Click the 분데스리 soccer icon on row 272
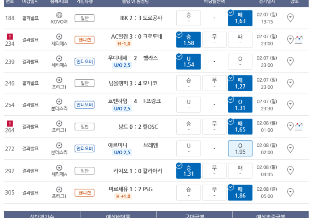 [x=59, y=145]
